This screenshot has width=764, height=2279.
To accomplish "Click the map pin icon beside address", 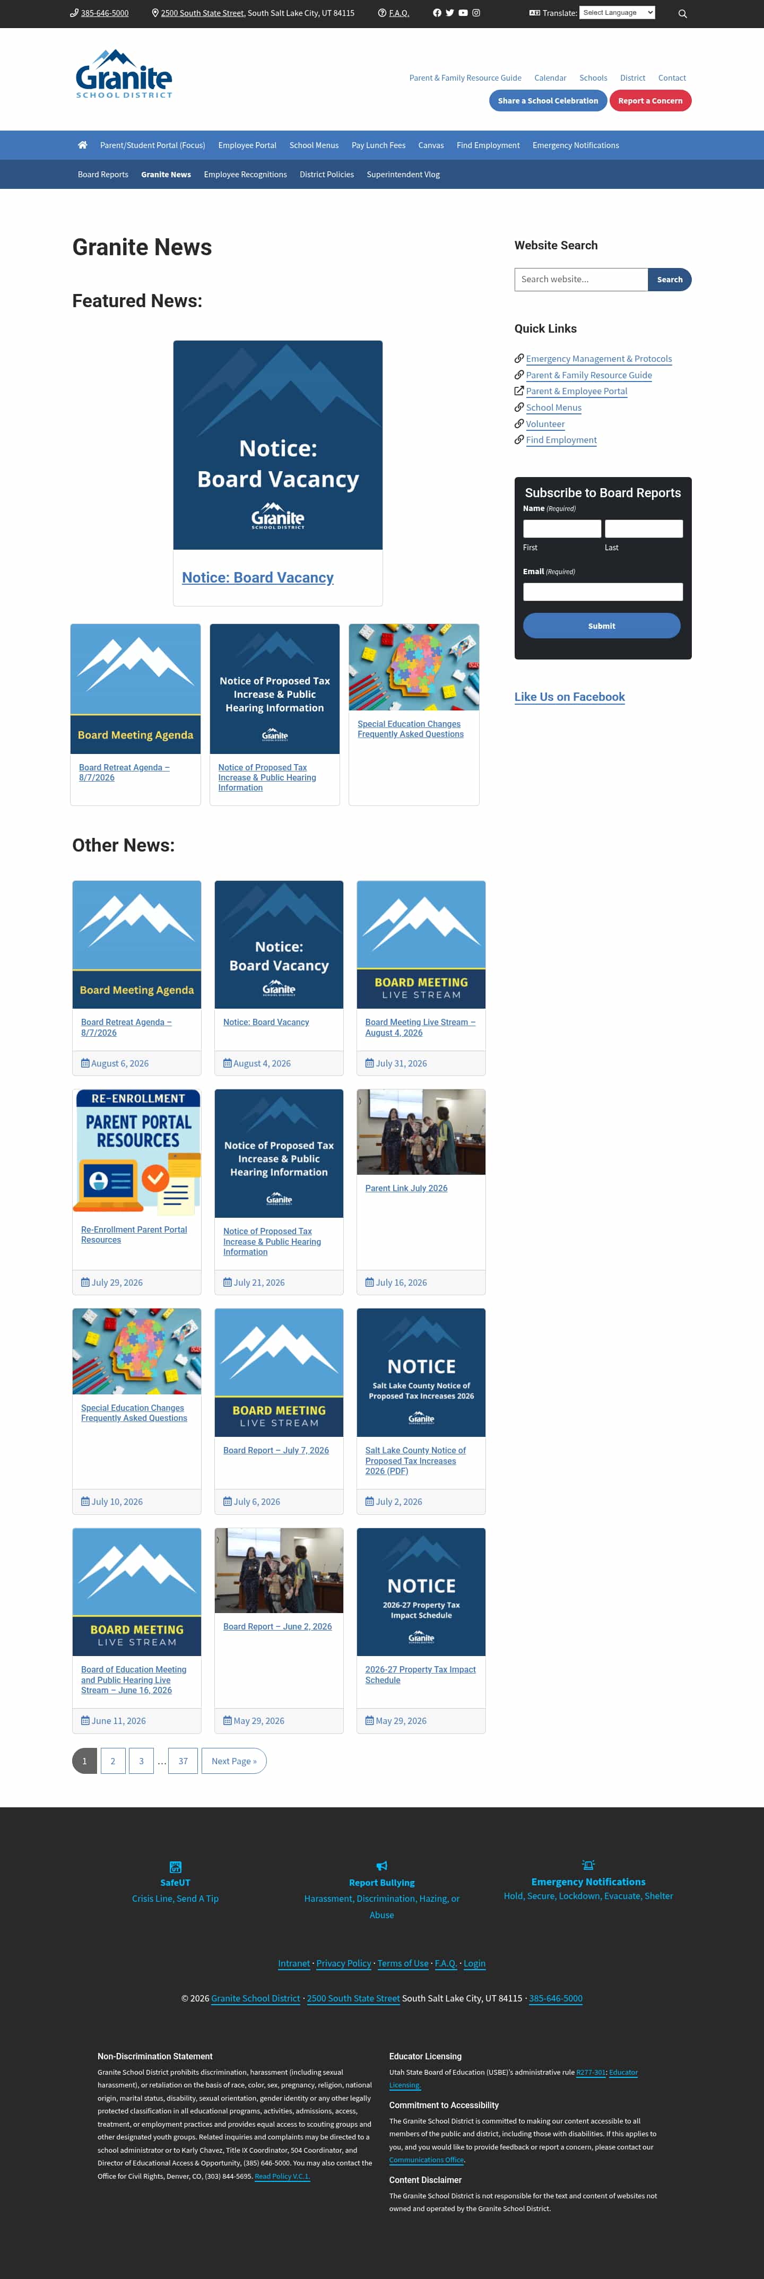I will (x=155, y=13).
